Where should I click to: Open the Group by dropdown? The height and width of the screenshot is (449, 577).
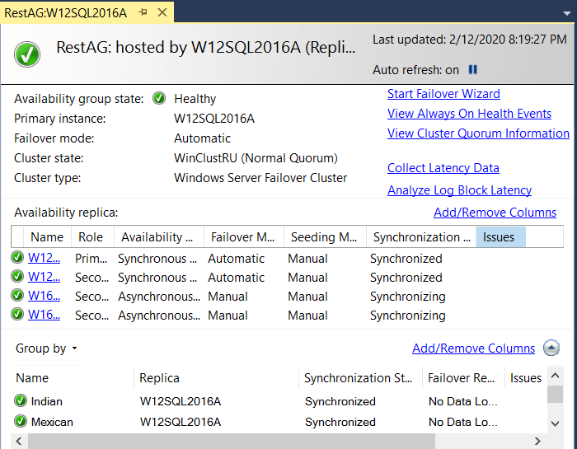coord(46,348)
